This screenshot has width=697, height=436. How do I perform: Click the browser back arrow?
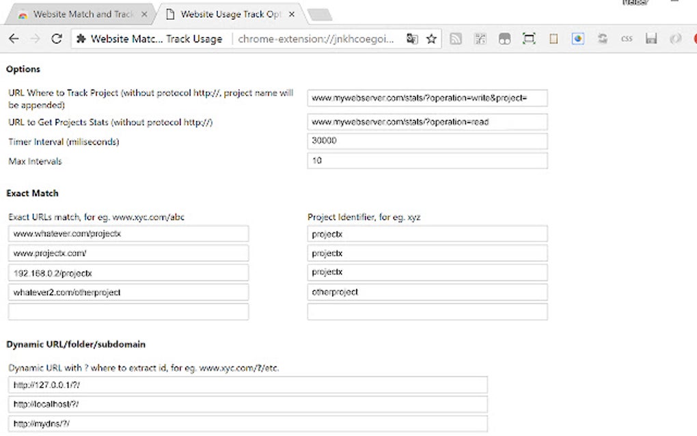[x=14, y=39]
